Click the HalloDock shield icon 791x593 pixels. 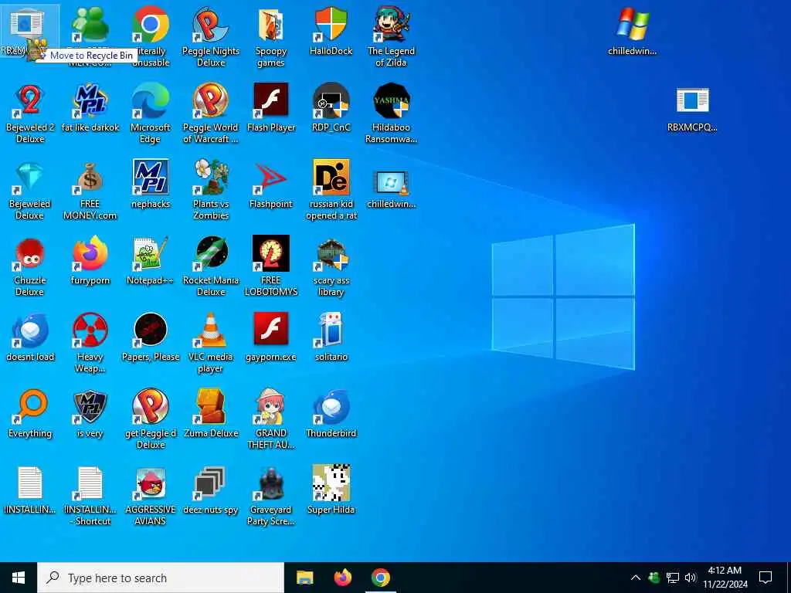point(331,24)
